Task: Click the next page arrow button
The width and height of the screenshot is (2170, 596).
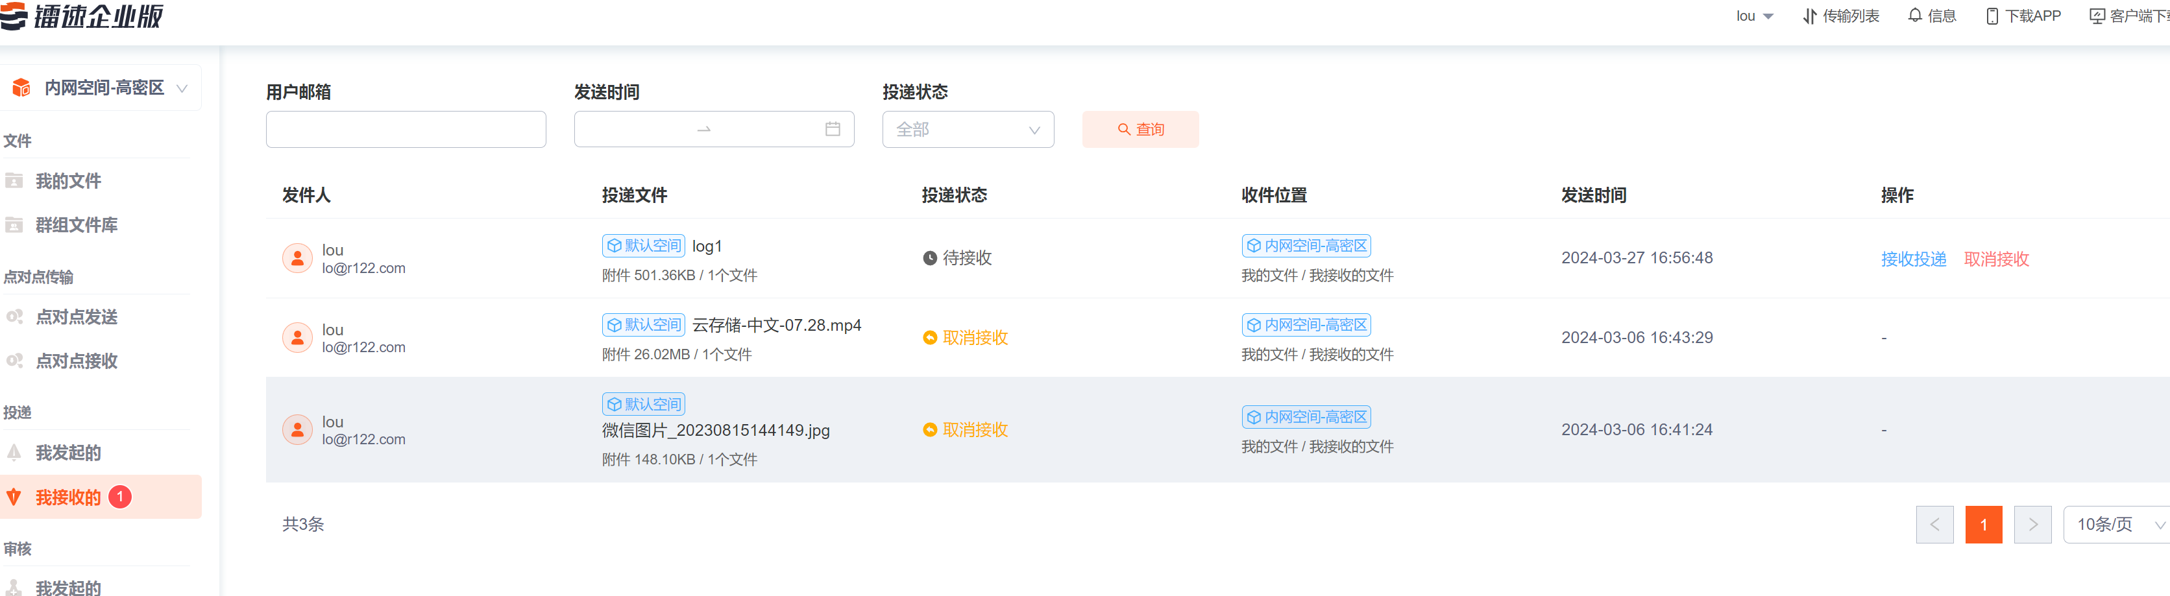Action: (x=2032, y=525)
